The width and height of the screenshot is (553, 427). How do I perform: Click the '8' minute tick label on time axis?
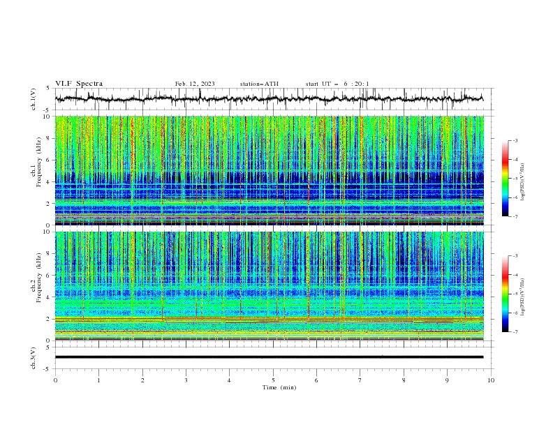click(x=404, y=380)
